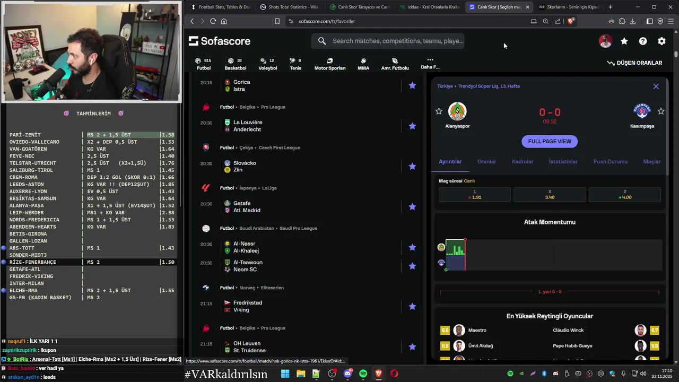Screen dimensions: 679x382
Task: Open the Alanyaspor team logo
Action: pyautogui.click(x=457, y=111)
